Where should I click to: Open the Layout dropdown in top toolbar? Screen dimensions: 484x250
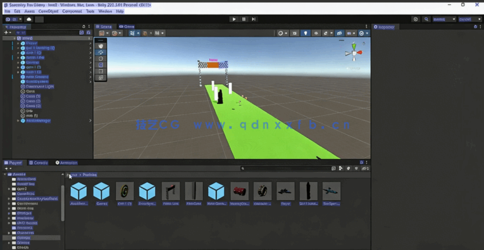[x=470, y=19]
